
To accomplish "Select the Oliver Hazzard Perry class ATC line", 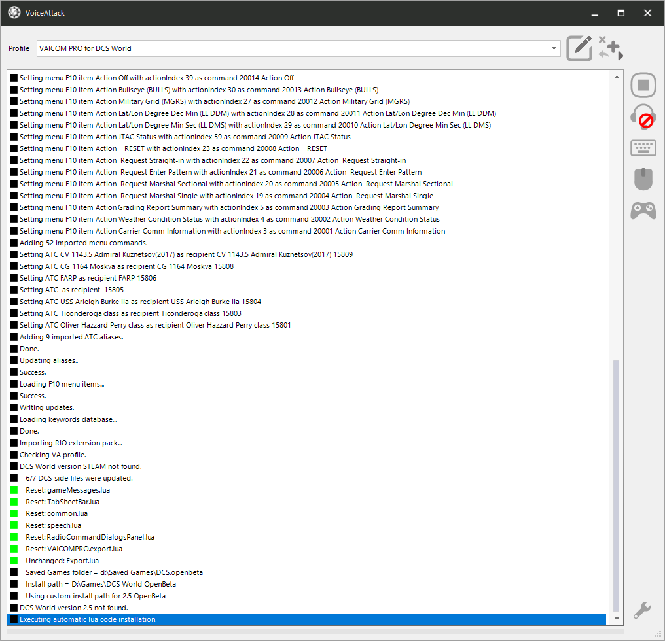I will coord(306,325).
